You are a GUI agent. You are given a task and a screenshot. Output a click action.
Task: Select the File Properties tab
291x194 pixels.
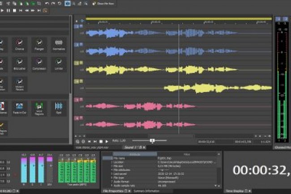[113, 191]
